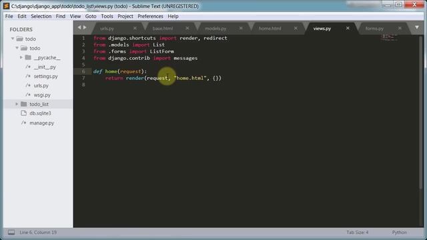Click the minimap code preview
427x240 pixels.
389,37
